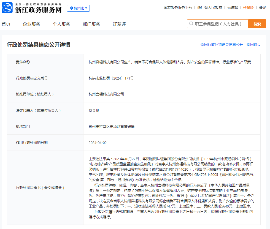Screen dimensions: 270x229
Task: Select the legal representative value 章某某
Action: coord(94,110)
